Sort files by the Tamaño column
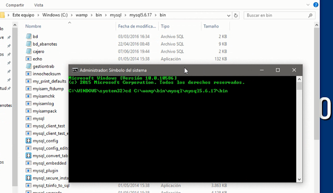The height and width of the screenshot is (193, 333). point(211,26)
